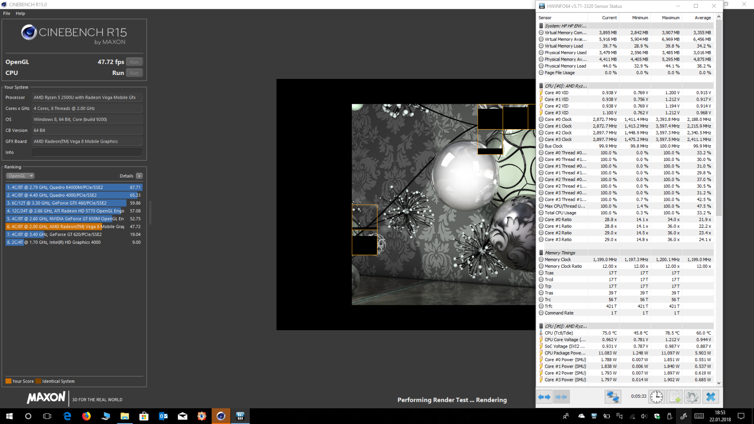The width and height of the screenshot is (754, 424).
Task: Select ranking entry GeForce GT 620
Action: pos(74,234)
